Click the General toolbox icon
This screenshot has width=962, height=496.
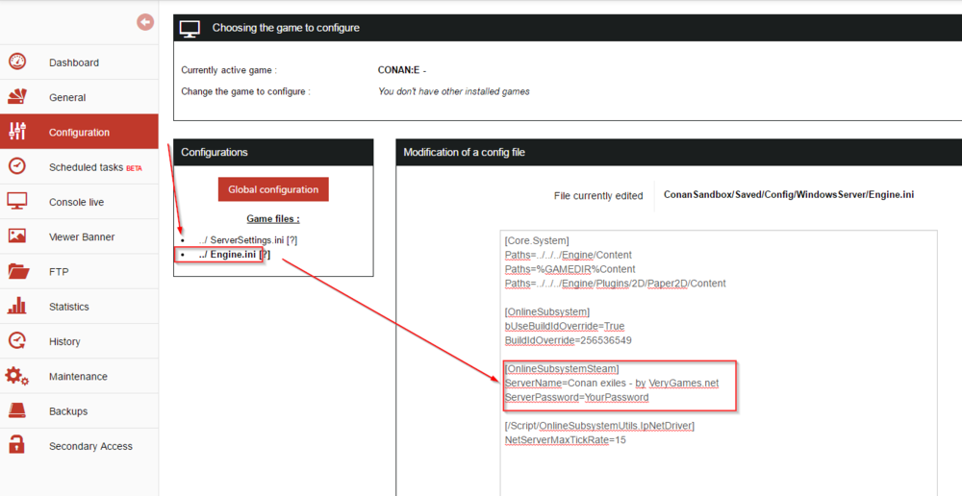click(x=17, y=97)
